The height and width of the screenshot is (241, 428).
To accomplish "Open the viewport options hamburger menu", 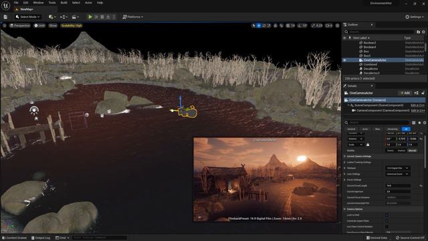I will [x=5, y=25].
